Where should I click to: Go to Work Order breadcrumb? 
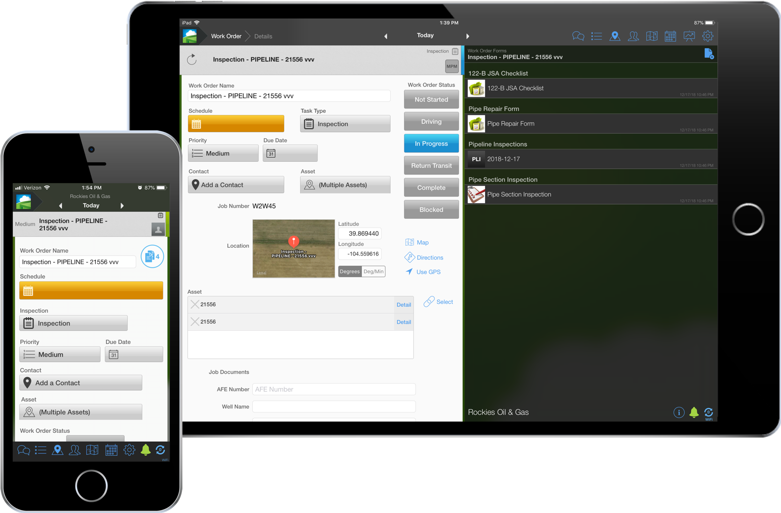(x=226, y=36)
